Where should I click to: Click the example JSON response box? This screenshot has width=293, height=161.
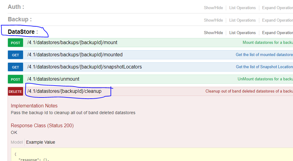click(152, 154)
